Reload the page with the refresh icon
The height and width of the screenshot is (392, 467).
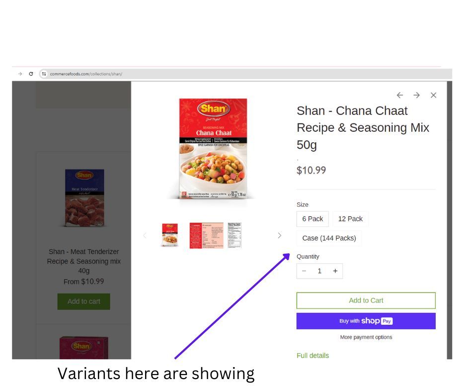(31, 74)
